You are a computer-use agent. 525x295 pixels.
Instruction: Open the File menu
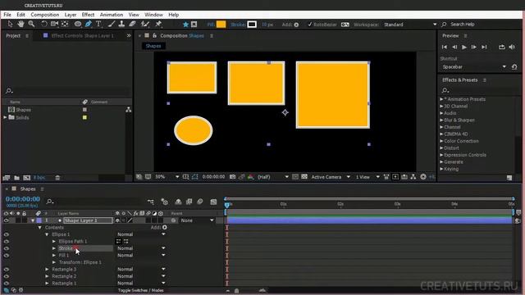point(7,15)
